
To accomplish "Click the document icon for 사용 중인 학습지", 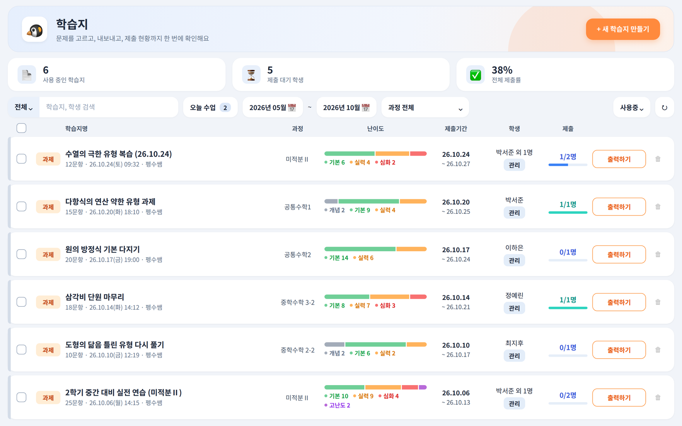I will pyautogui.click(x=27, y=75).
